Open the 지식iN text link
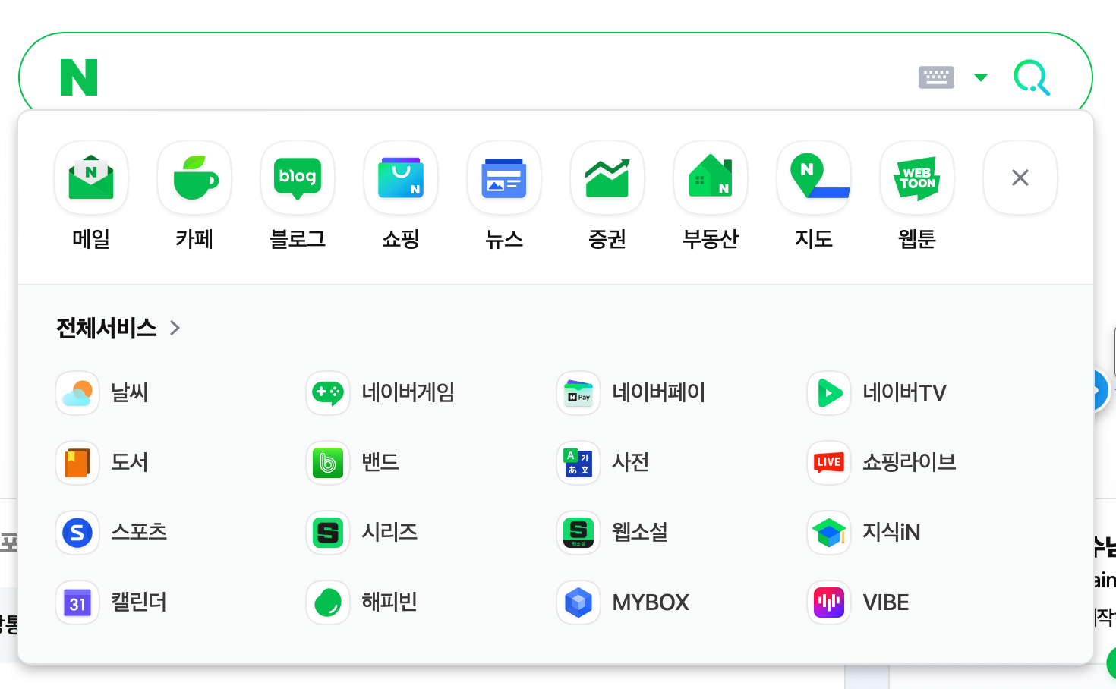 pos(891,533)
